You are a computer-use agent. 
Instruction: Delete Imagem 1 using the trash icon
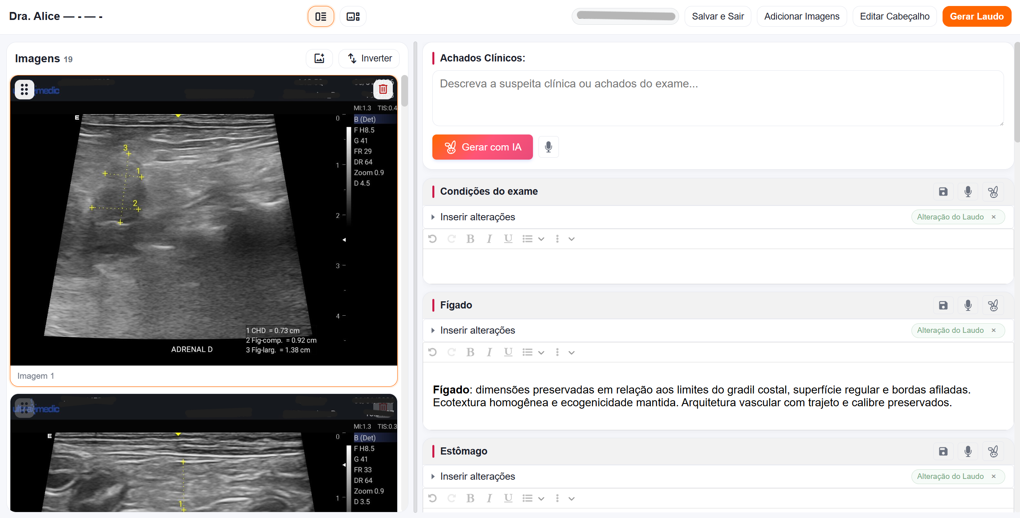coord(383,89)
